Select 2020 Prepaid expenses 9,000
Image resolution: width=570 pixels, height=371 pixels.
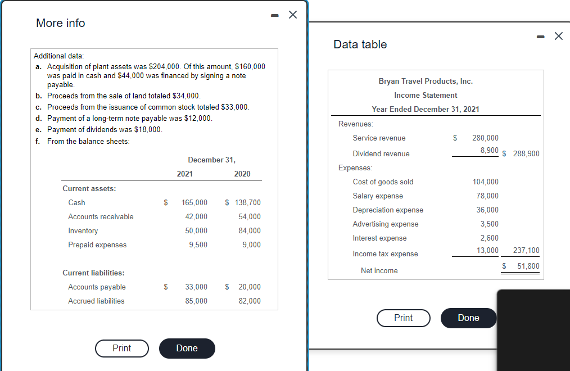pyautogui.click(x=252, y=245)
